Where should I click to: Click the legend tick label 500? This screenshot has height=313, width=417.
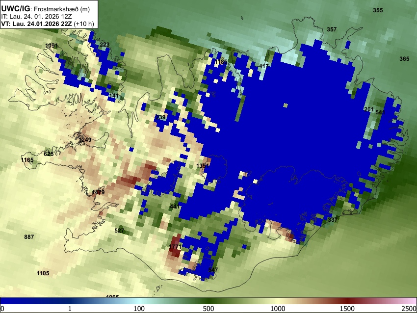208,309
